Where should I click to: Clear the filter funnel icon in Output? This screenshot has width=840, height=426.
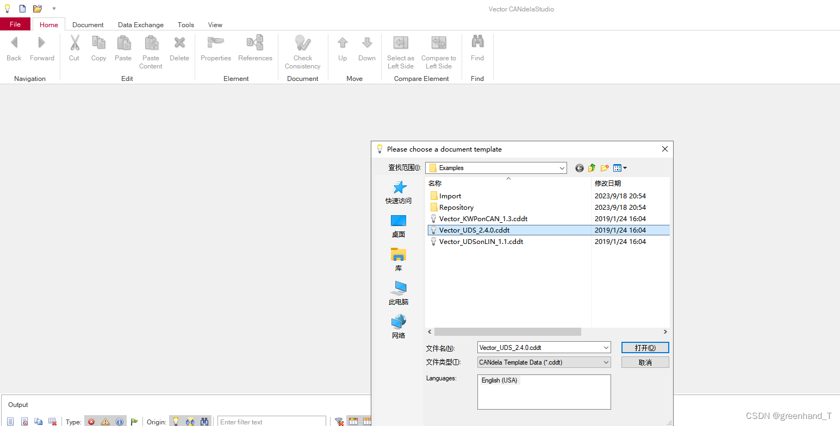point(339,422)
